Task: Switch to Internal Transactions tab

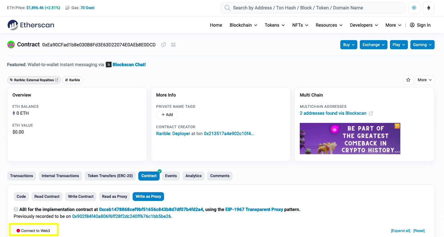Action: [x=60, y=176]
